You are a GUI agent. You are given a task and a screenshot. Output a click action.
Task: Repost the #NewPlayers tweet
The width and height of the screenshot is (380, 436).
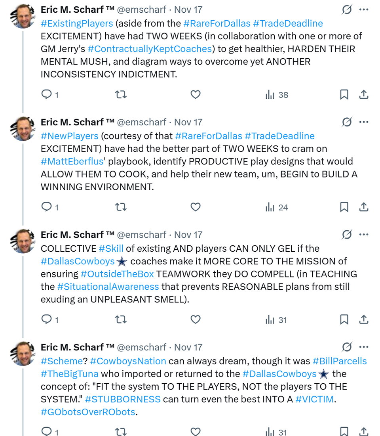(x=120, y=207)
